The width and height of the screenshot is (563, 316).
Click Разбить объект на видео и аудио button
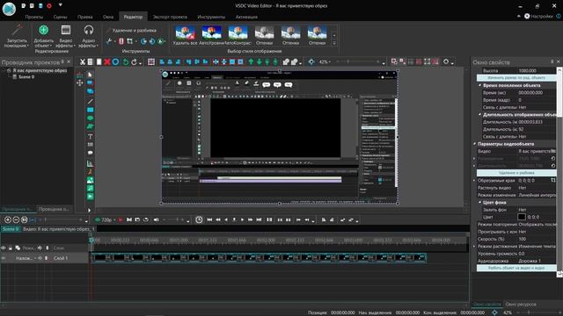[x=516, y=268]
